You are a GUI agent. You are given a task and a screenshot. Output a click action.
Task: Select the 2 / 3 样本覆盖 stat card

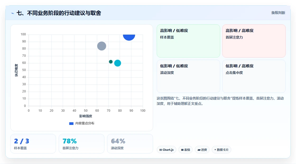(x=33, y=144)
